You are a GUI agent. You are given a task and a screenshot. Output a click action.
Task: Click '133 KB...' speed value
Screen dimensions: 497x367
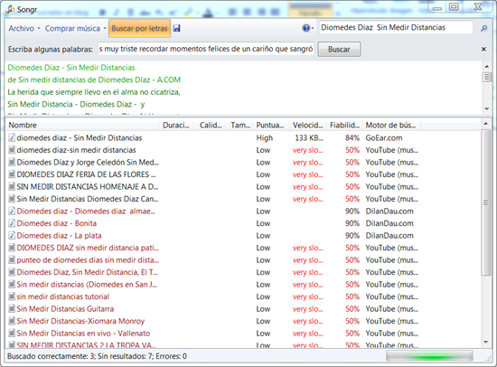[309, 138]
